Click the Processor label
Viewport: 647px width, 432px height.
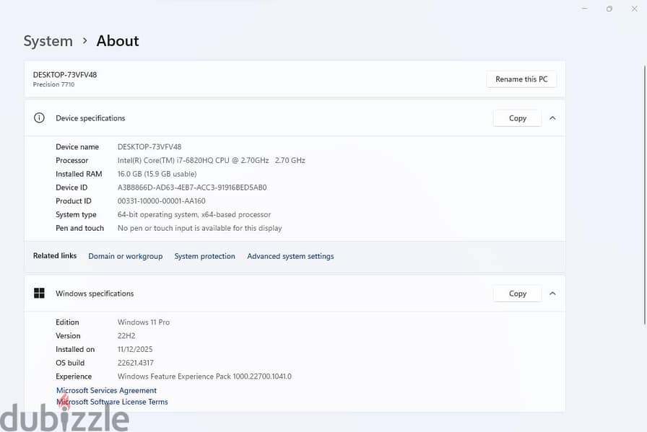[71, 160]
